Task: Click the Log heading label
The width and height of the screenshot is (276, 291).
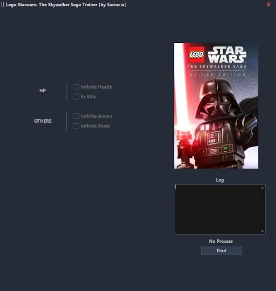Action: (x=220, y=180)
